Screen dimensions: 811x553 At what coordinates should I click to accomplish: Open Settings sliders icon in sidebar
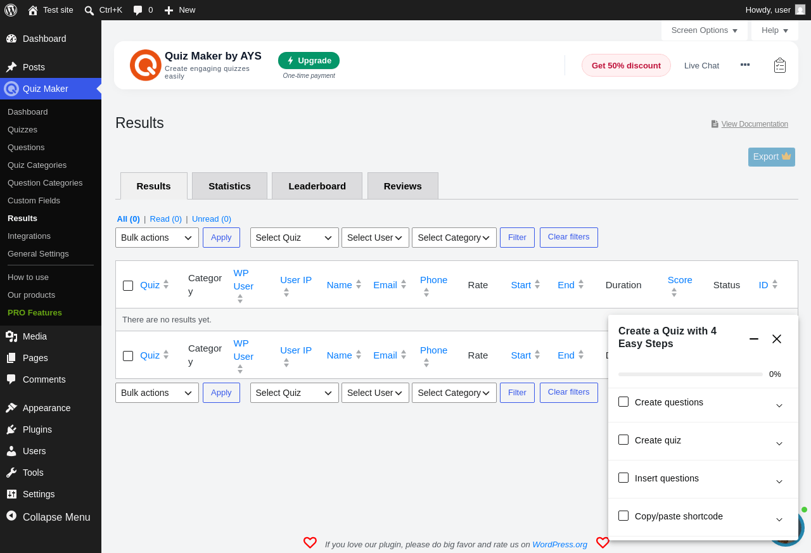(x=11, y=494)
